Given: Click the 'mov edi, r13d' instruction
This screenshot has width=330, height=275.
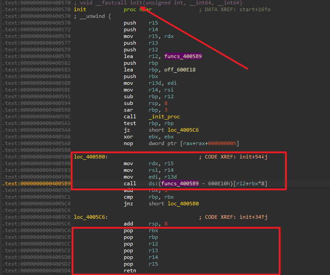Looking at the screenshot, I should [150, 177].
